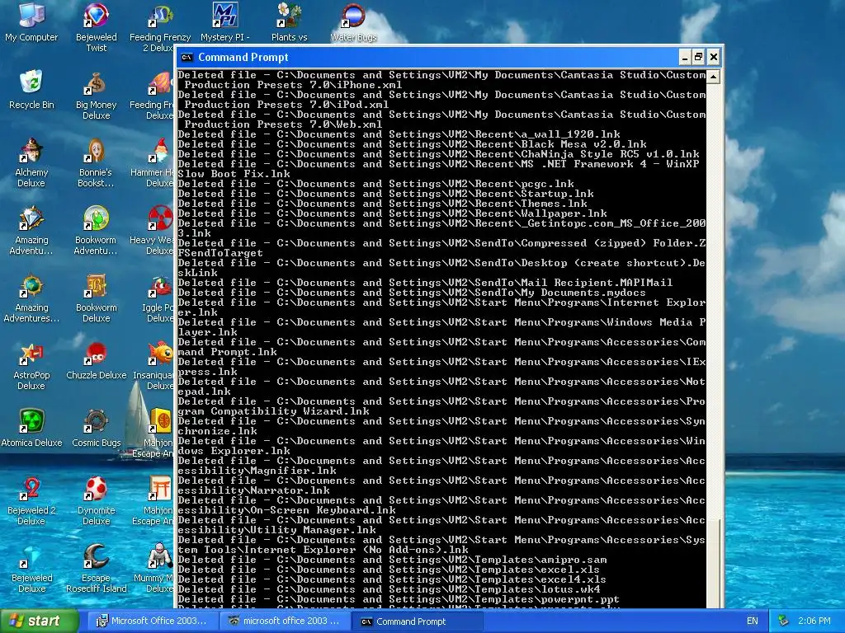This screenshot has width=845, height=633.
Task: Click the line ending in Templates\amipro.sam
Action: point(392,560)
